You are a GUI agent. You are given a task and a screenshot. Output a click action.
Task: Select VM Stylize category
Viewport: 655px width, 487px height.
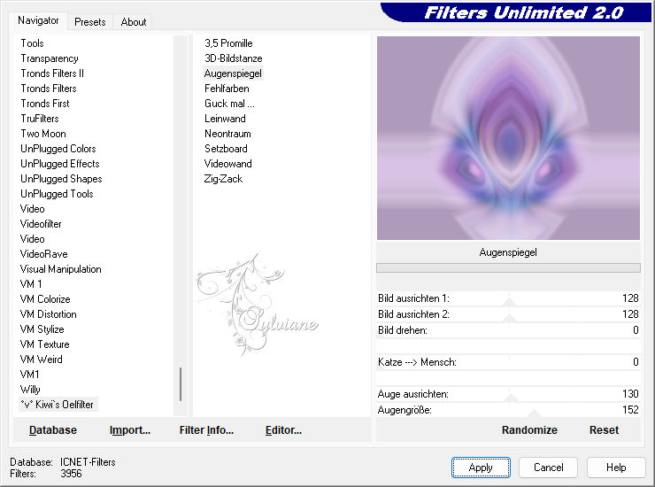tap(42, 329)
